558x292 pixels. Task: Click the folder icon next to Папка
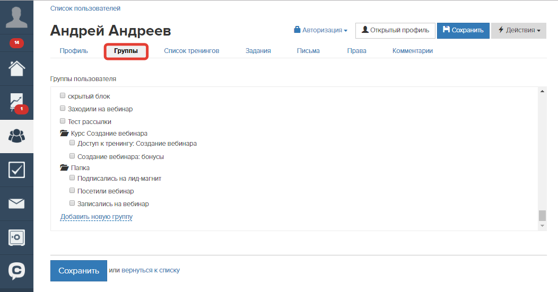64,167
